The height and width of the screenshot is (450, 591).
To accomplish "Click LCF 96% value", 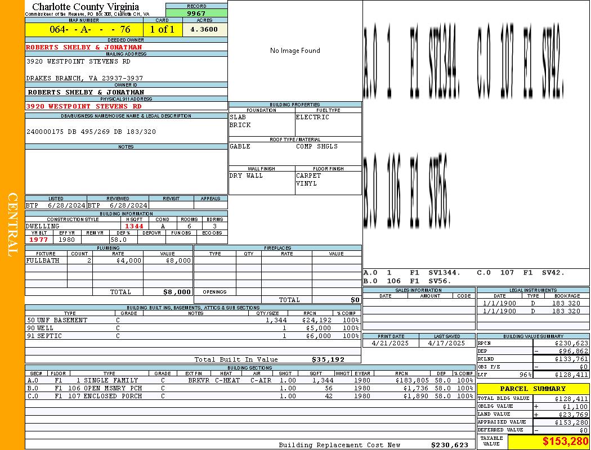I will click(x=526, y=375).
